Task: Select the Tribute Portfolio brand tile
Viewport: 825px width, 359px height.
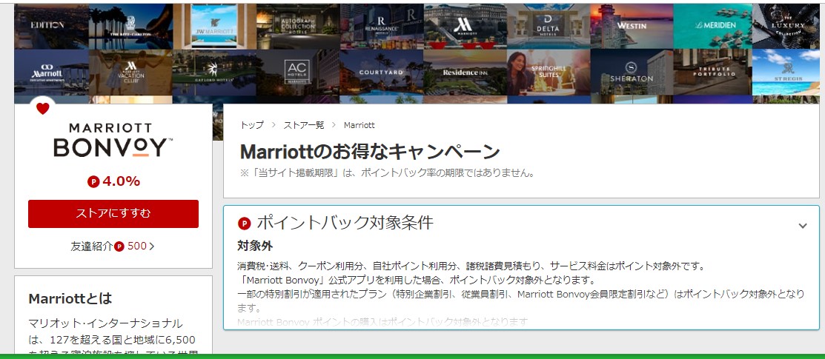Action: pos(713,73)
